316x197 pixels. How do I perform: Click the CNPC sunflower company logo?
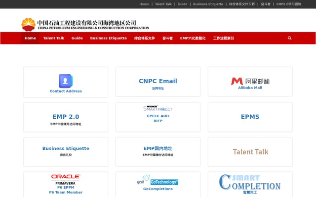pos(29,25)
